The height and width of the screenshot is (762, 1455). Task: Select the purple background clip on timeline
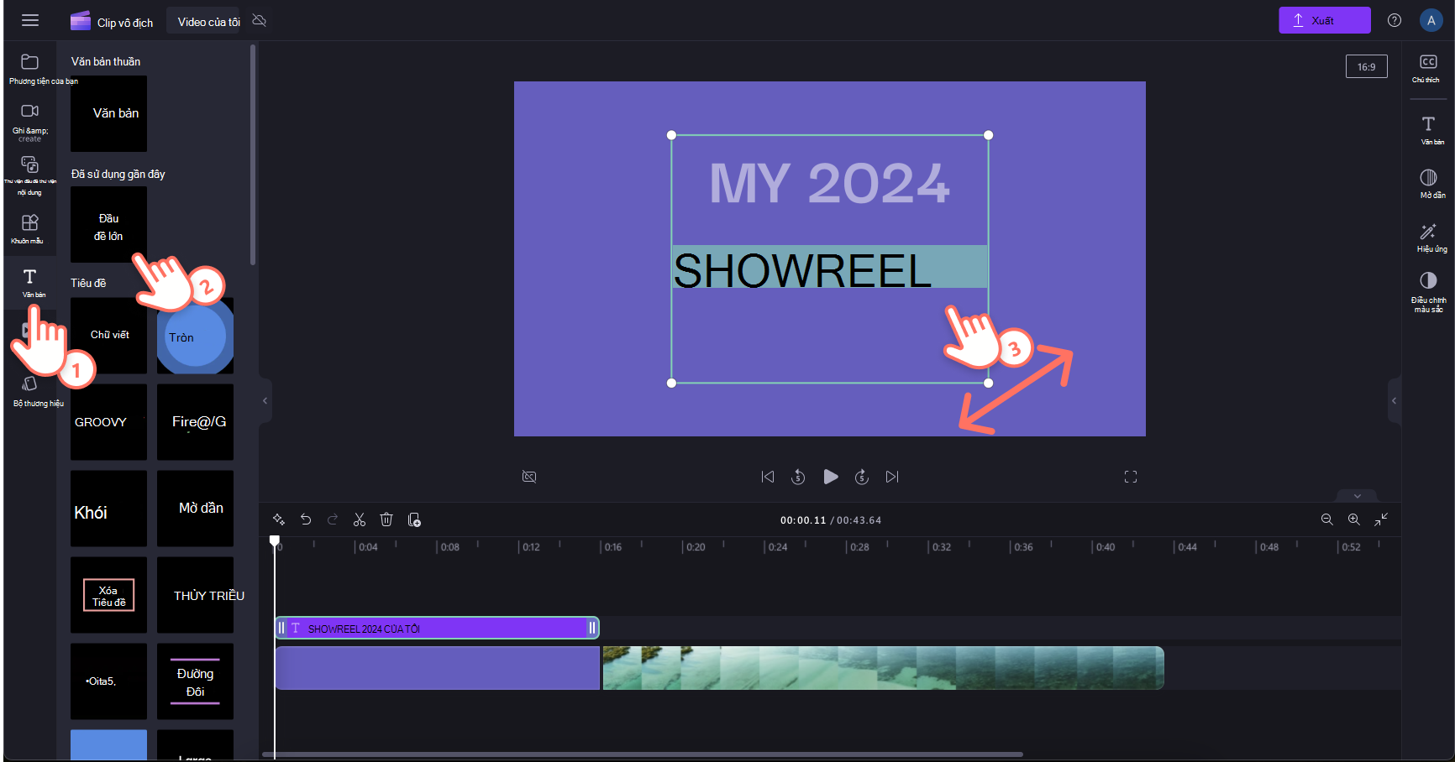(438, 668)
